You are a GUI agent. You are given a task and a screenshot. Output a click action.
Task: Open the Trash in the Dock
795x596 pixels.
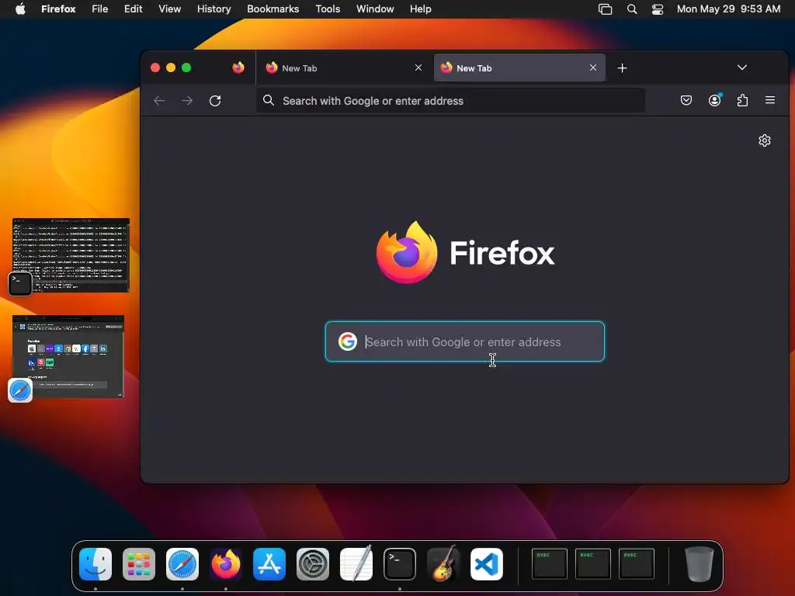coord(700,564)
